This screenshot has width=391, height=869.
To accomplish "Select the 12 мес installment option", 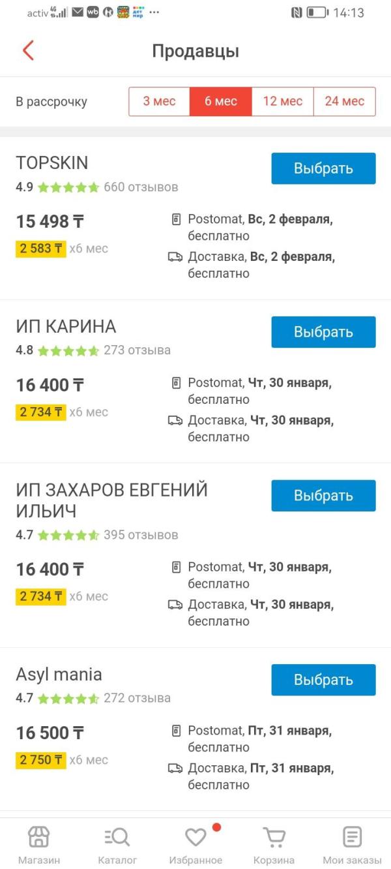I will pyautogui.click(x=283, y=101).
